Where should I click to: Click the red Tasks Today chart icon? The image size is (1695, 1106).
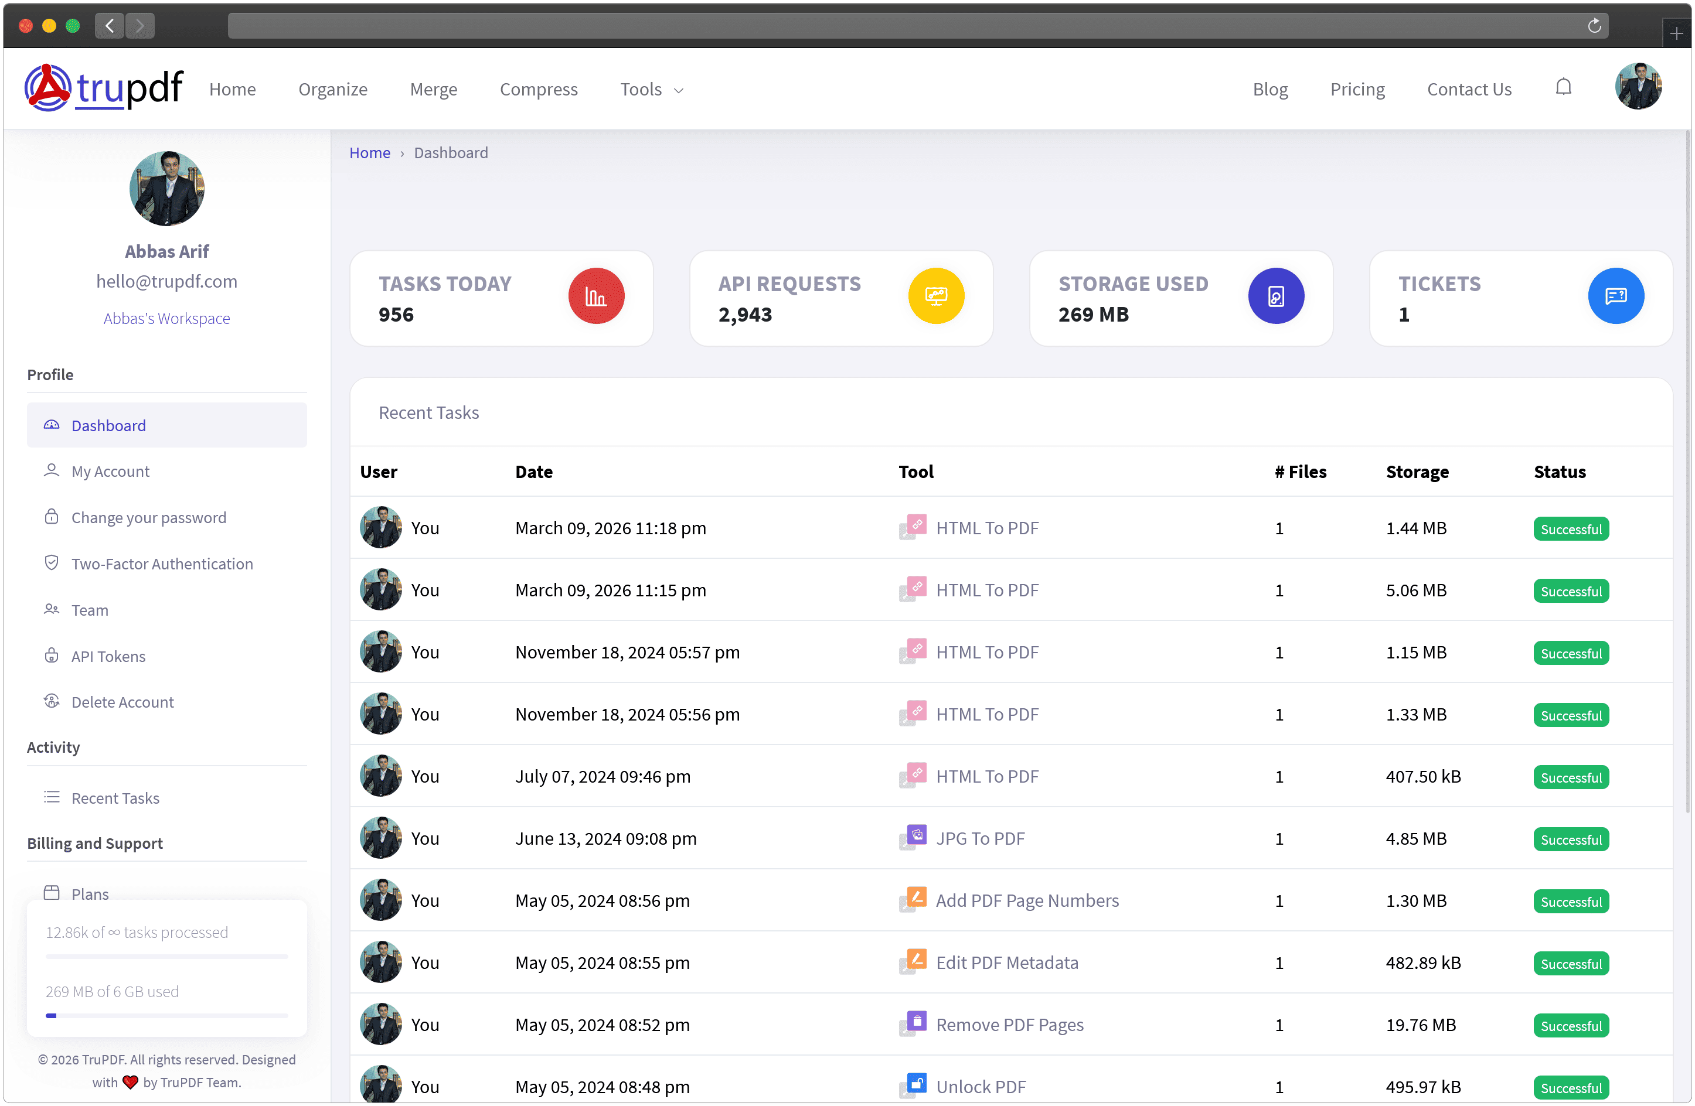point(596,296)
